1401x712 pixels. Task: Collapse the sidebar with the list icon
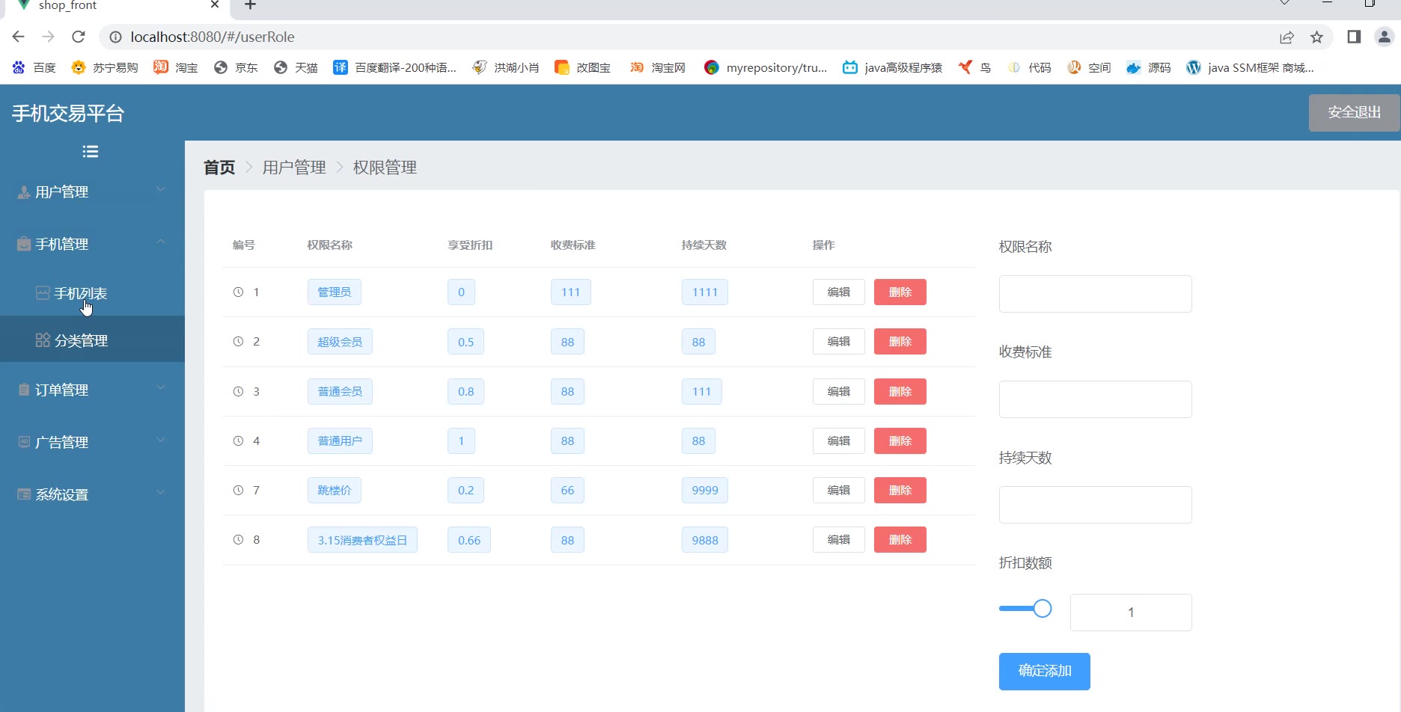[91, 152]
